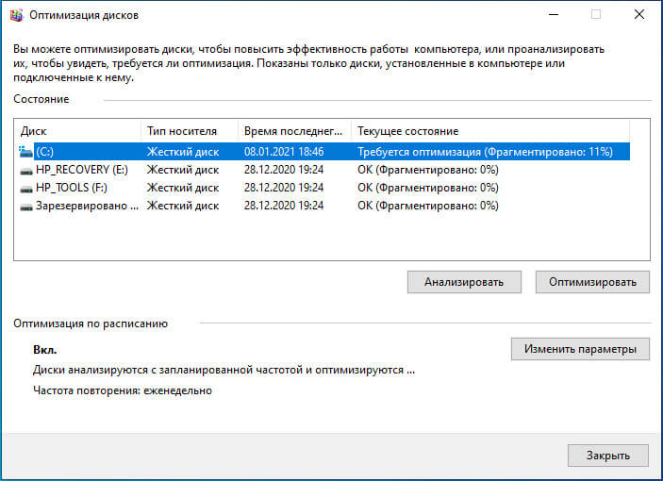Open Изменить параметры schedule settings

[580, 349]
